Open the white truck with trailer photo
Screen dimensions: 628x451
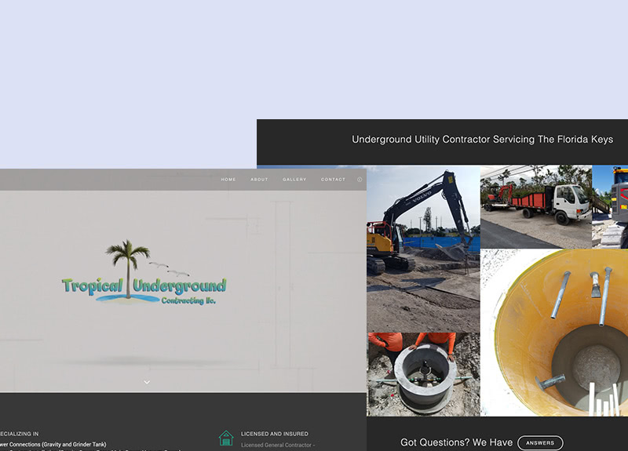click(536, 207)
